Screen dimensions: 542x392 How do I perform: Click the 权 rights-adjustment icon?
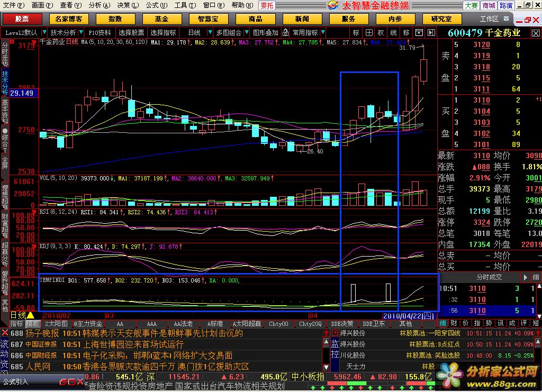pyautogui.click(x=381, y=32)
